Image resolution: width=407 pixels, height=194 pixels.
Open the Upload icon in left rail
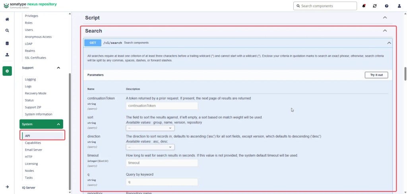pyautogui.click(x=7, y=54)
